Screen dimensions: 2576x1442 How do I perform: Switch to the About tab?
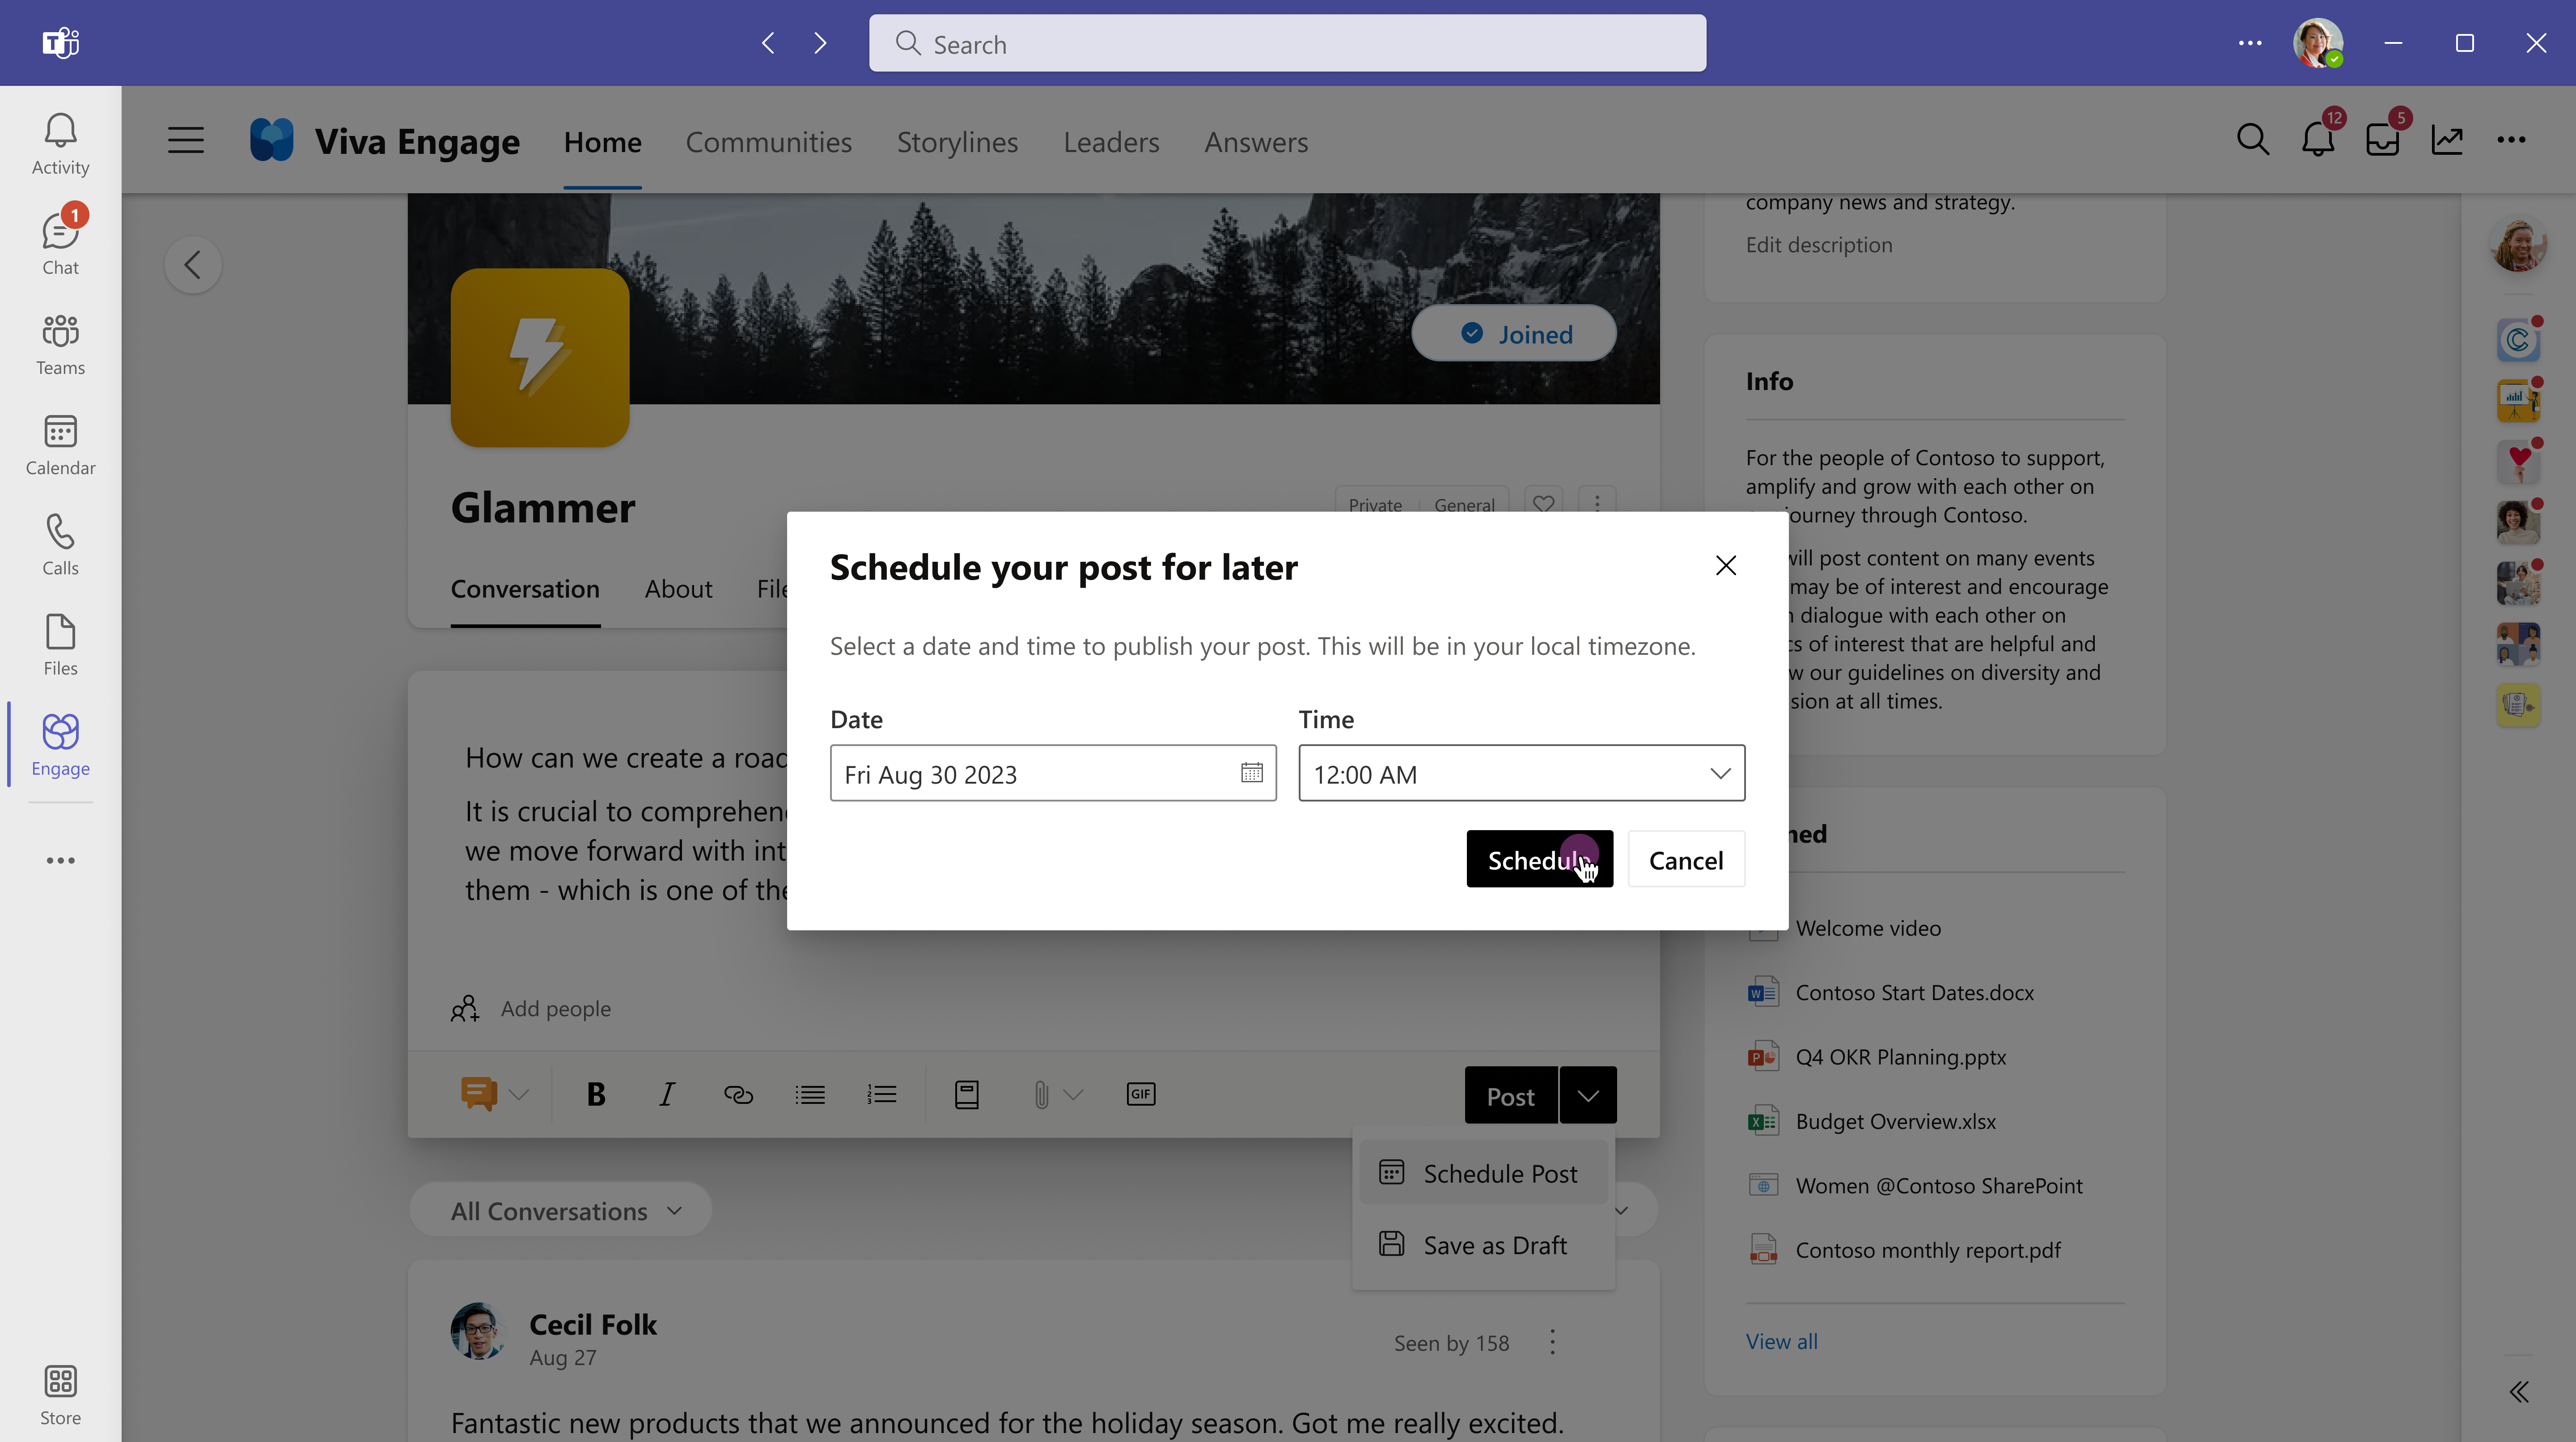coord(678,587)
